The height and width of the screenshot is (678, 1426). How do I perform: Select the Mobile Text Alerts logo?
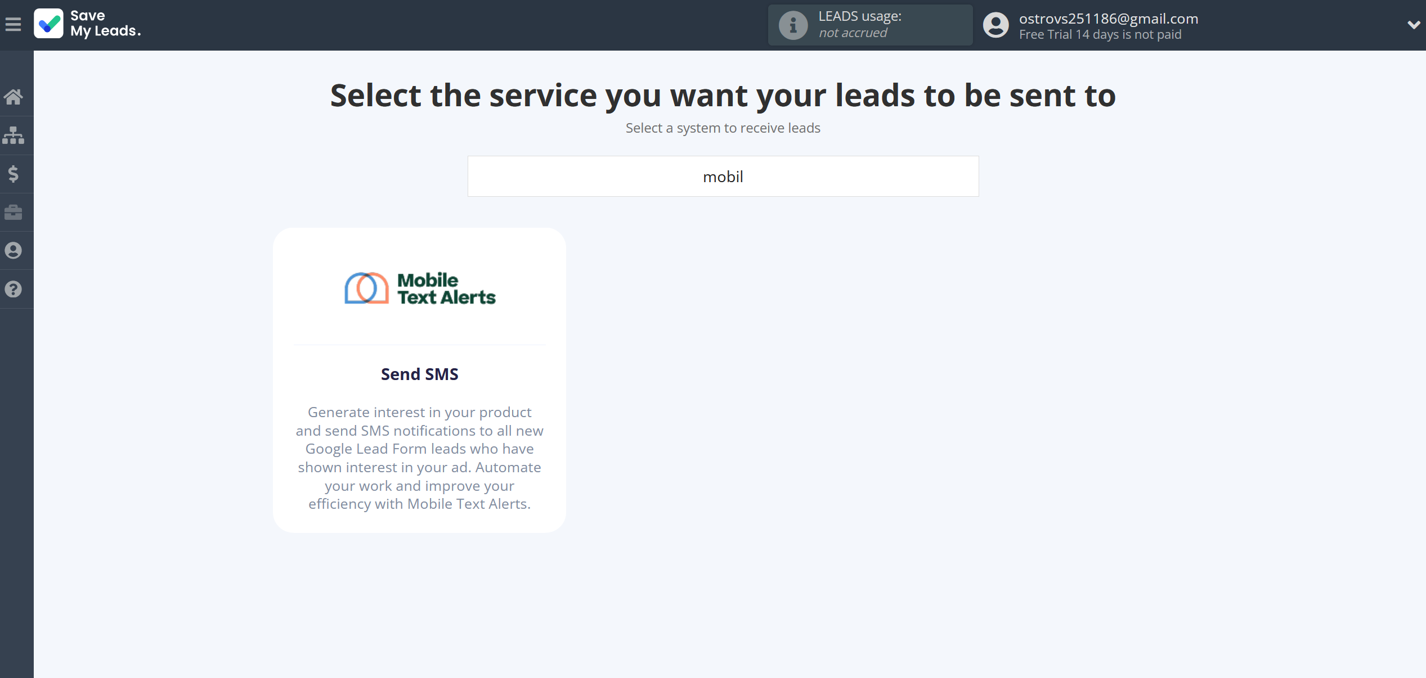pos(420,288)
